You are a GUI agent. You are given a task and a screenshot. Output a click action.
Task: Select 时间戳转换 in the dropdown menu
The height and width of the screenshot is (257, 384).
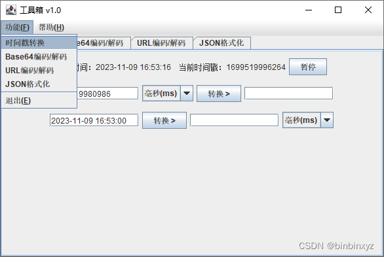pos(39,43)
